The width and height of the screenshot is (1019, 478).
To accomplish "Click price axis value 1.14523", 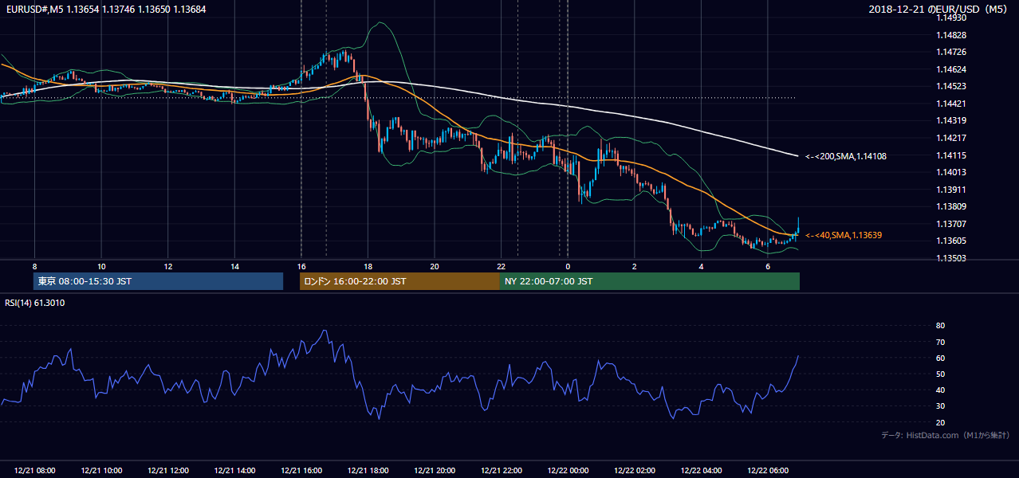I will [x=952, y=86].
